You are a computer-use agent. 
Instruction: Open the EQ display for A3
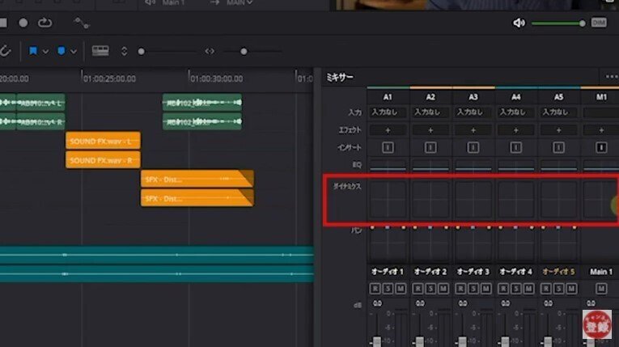pos(473,165)
